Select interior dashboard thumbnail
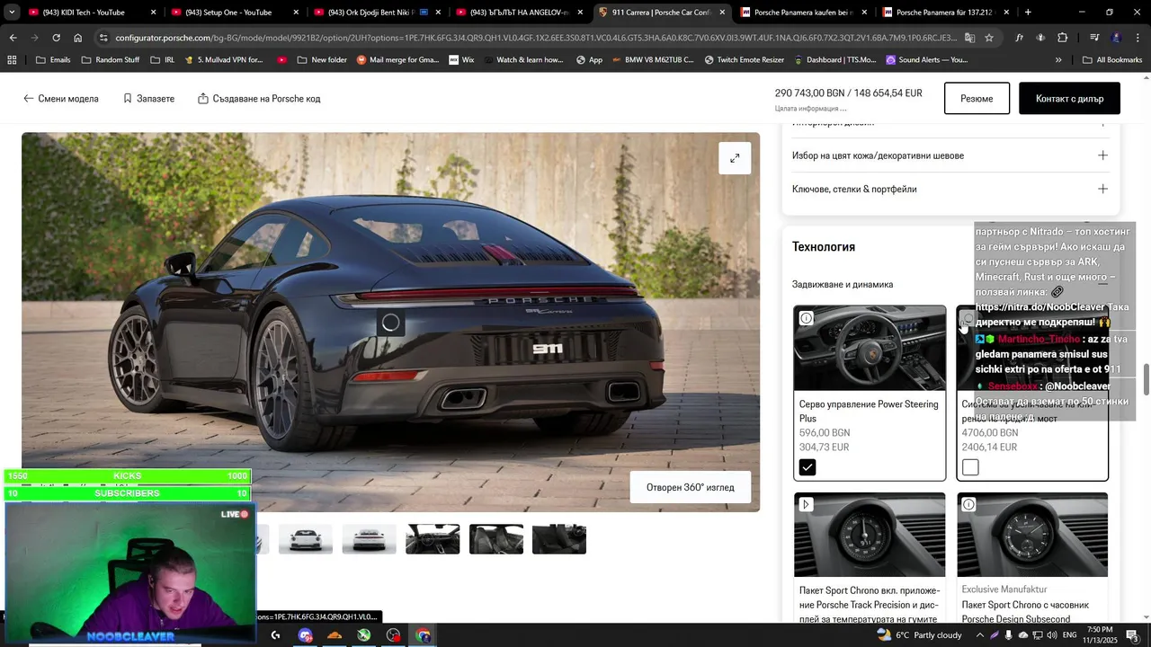This screenshot has width=1151, height=647. (x=433, y=539)
